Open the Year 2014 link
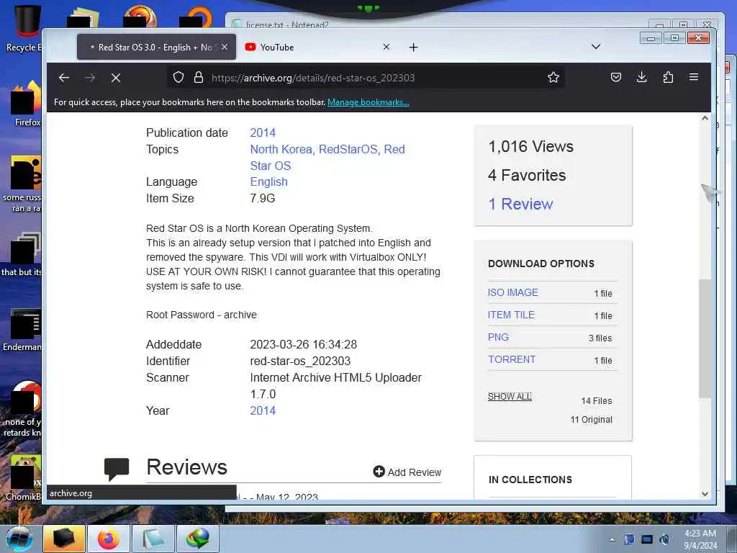 (x=263, y=410)
